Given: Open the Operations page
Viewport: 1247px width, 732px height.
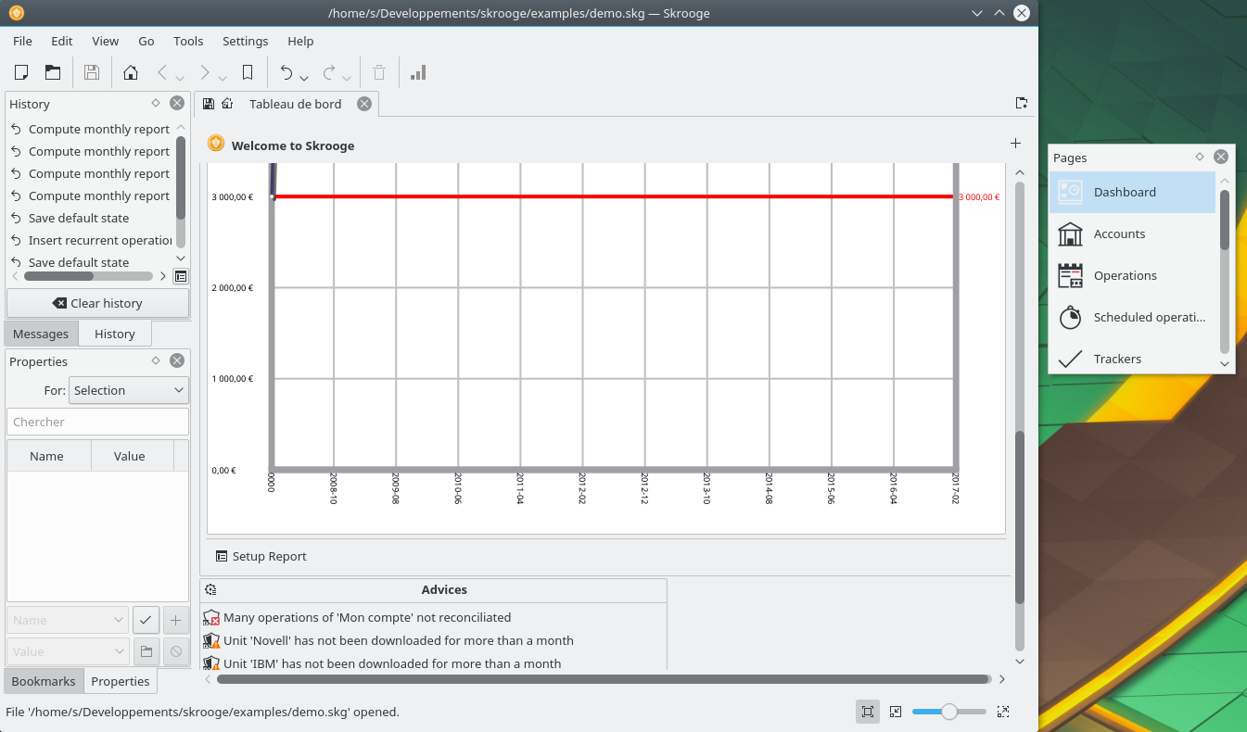Looking at the screenshot, I should click(x=1132, y=275).
